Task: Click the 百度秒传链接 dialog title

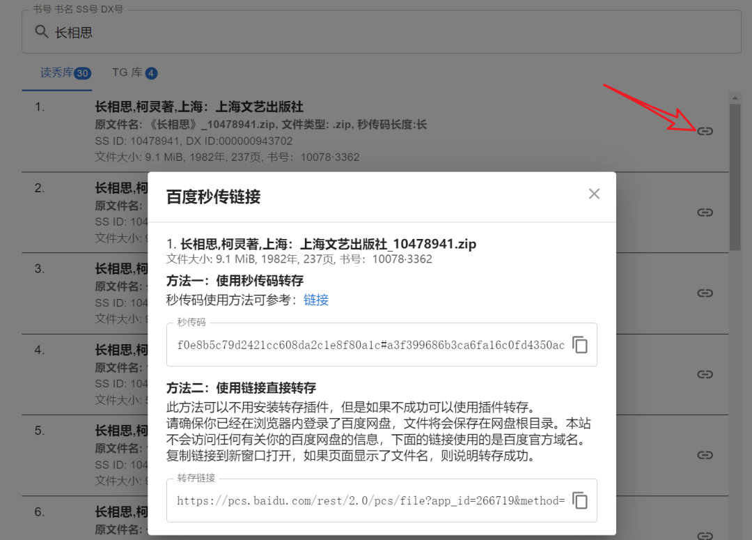Action: coord(214,196)
